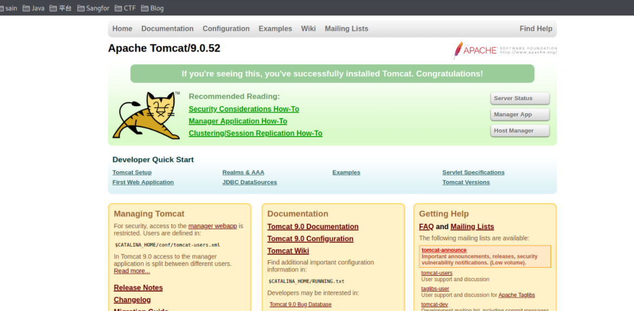
Task: Open the Changelog link
Action: coord(132,300)
